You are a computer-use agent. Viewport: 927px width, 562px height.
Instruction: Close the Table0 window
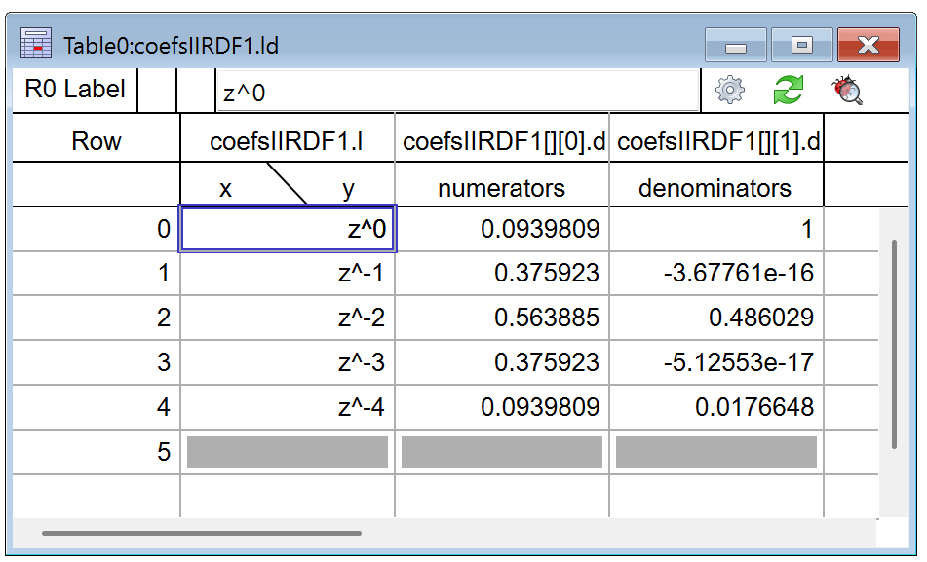coord(868,46)
